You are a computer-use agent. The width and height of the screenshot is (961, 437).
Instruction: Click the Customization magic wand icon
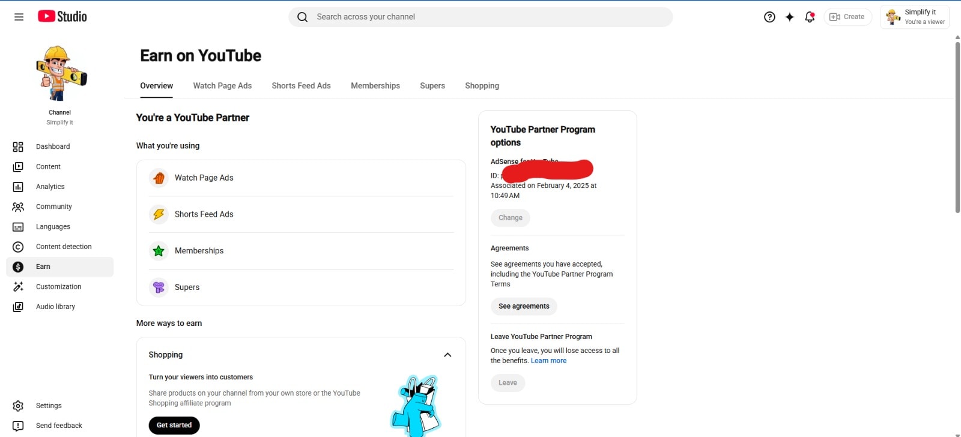click(x=18, y=287)
